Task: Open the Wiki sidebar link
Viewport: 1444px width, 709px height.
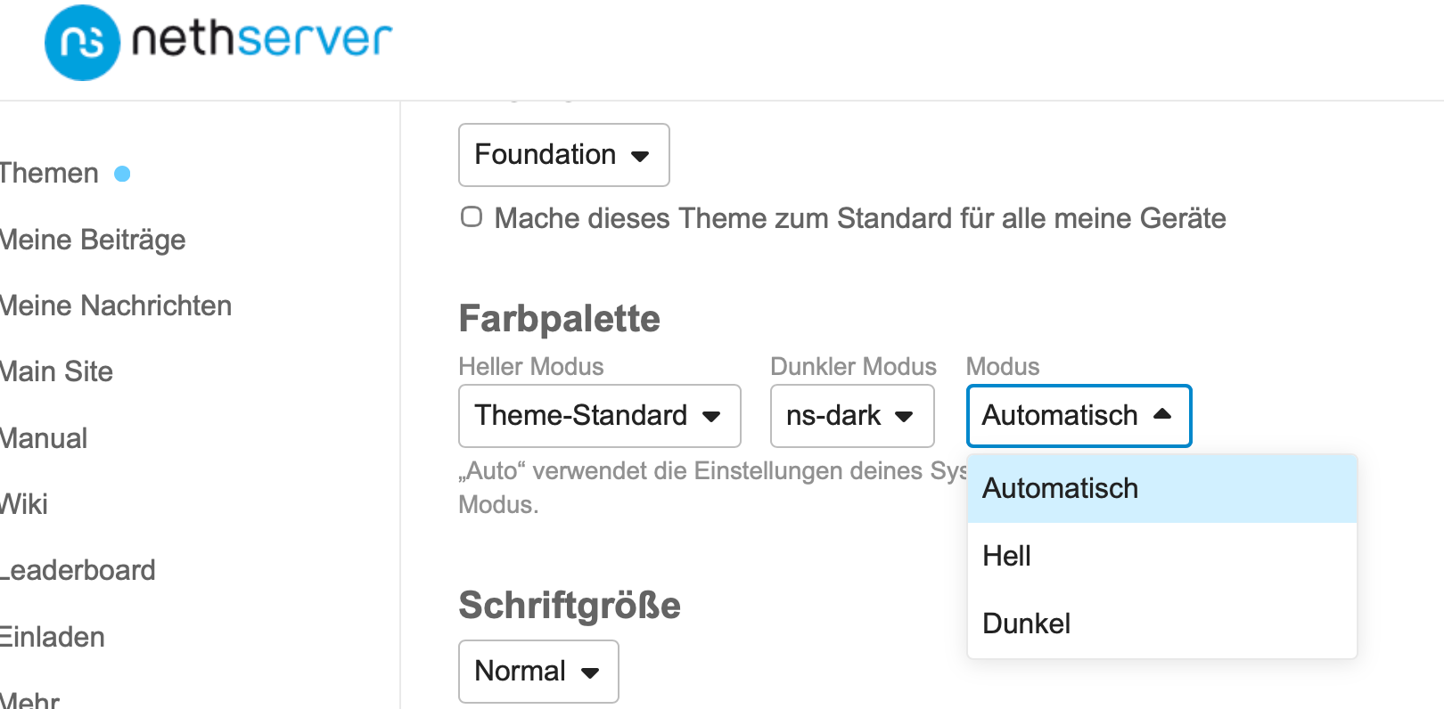Action: click(24, 504)
